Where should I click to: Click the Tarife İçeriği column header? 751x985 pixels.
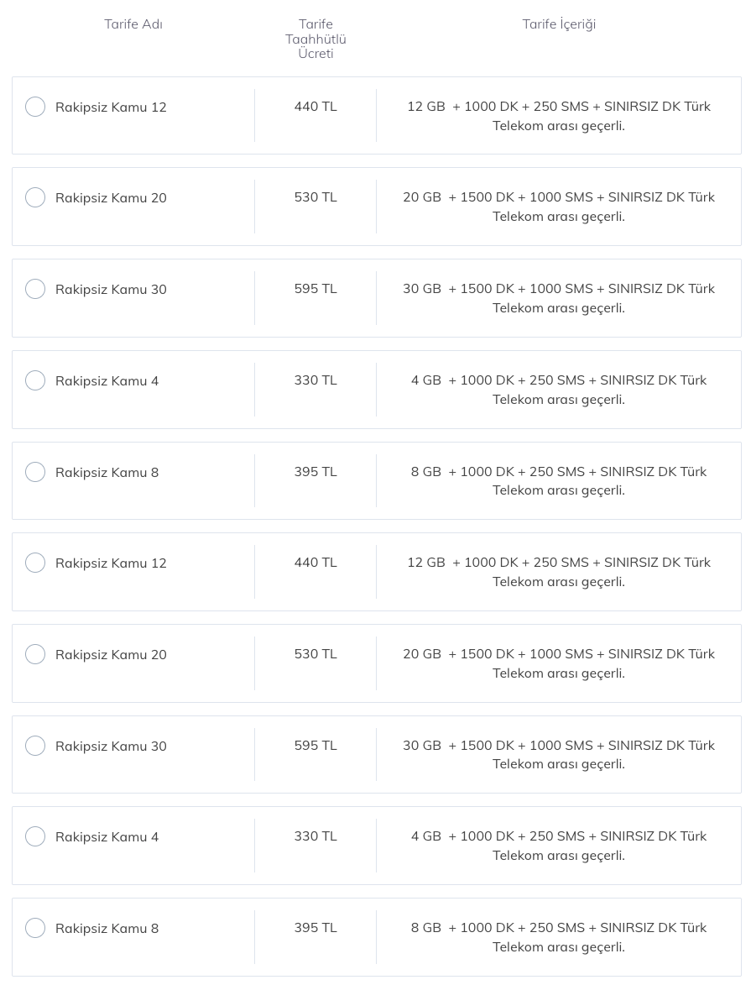pos(559,24)
